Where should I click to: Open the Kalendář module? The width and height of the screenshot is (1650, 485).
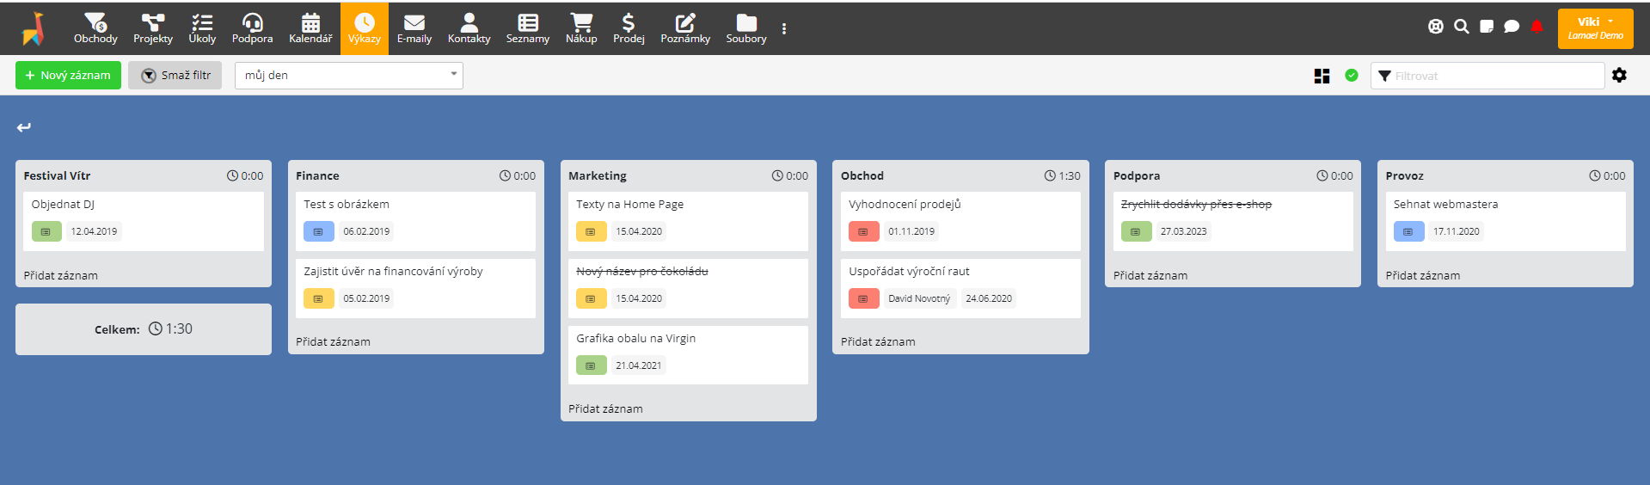[x=310, y=28]
